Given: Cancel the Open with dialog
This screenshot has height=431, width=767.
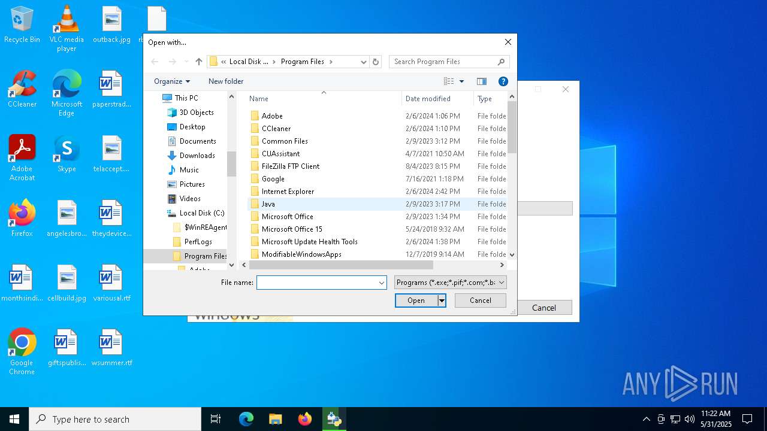Looking at the screenshot, I should [481, 301].
